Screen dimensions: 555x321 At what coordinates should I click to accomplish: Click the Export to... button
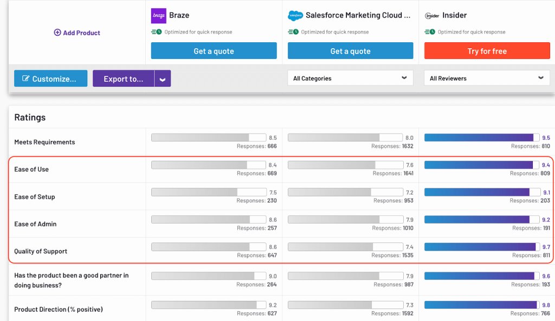click(x=123, y=78)
